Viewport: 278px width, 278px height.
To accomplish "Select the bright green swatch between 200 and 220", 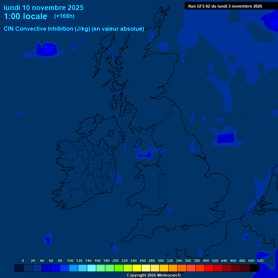I will 119,268.
